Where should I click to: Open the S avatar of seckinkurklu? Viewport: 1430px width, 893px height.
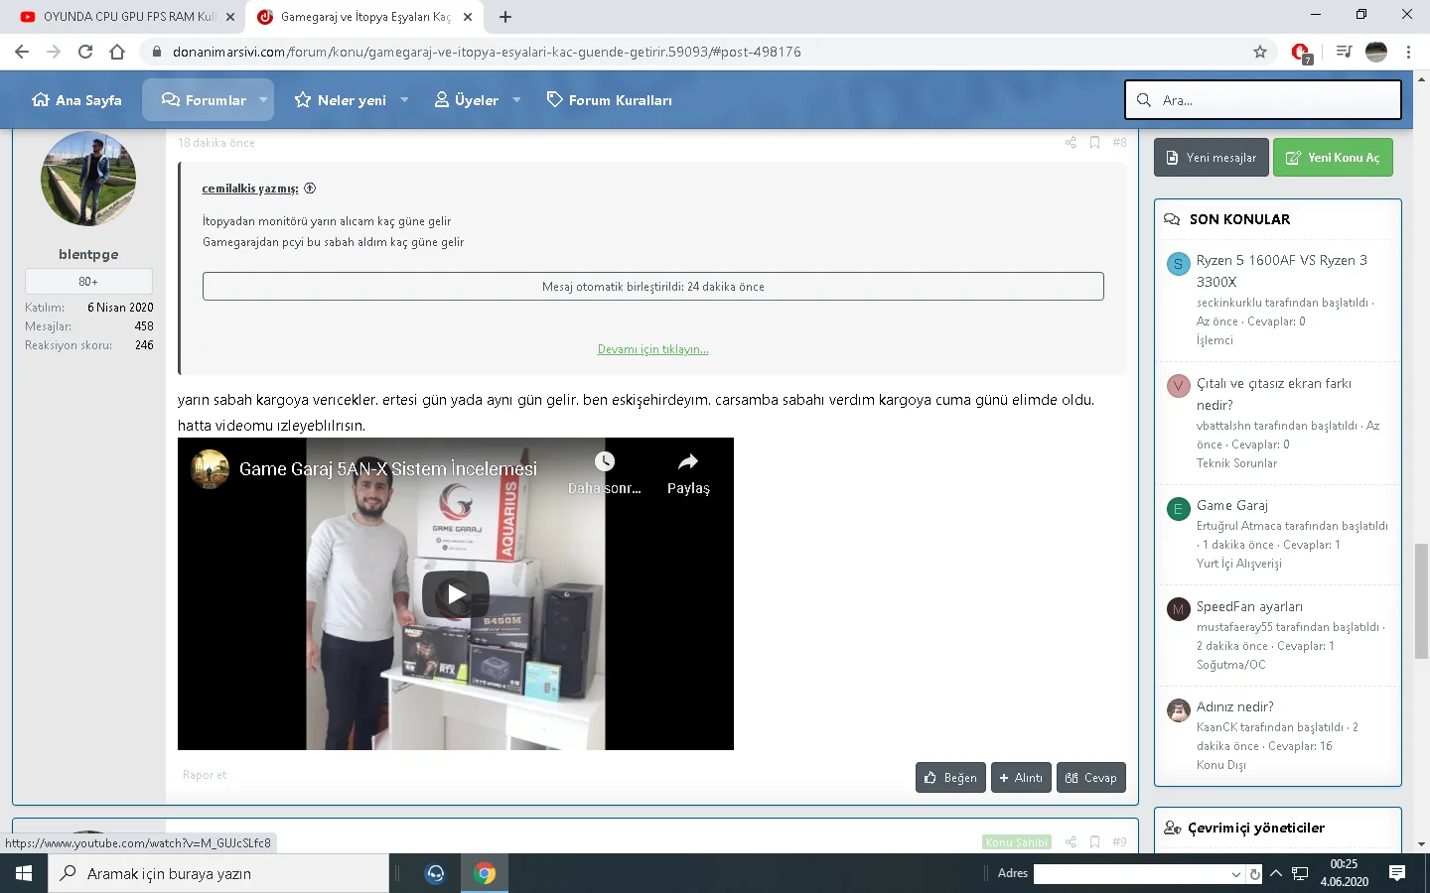1178,264
